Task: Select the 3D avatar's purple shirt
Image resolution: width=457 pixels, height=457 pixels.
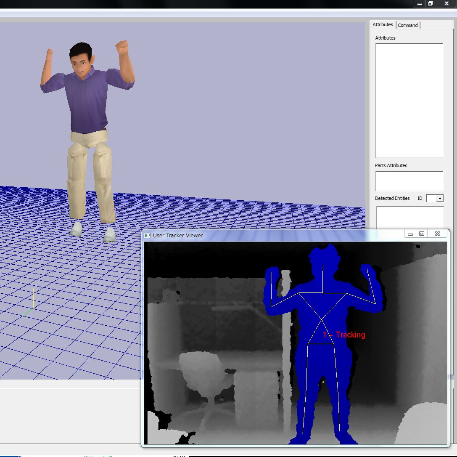Action: click(x=87, y=101)
